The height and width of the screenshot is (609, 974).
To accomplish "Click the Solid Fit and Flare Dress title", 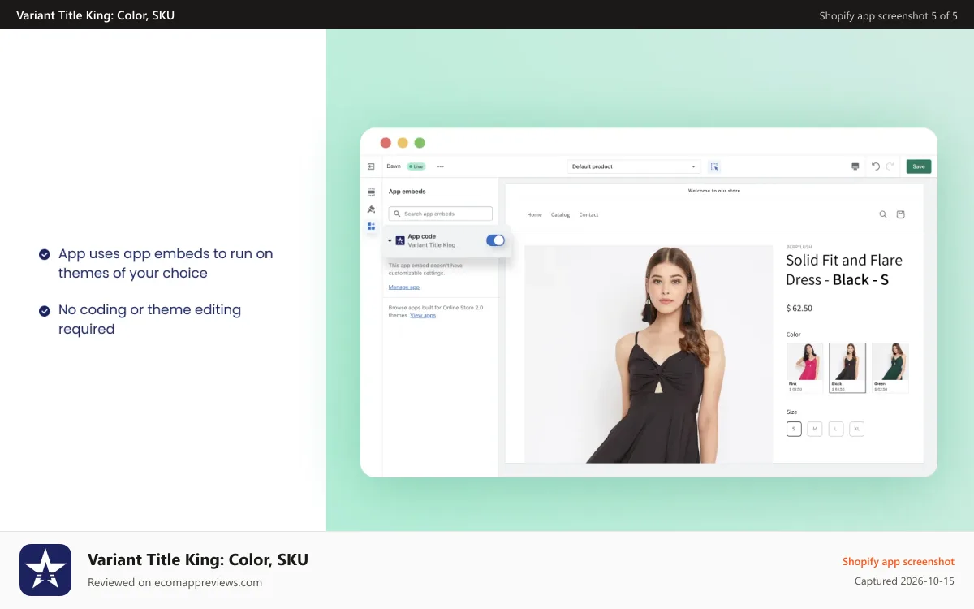I will (844, 270).
